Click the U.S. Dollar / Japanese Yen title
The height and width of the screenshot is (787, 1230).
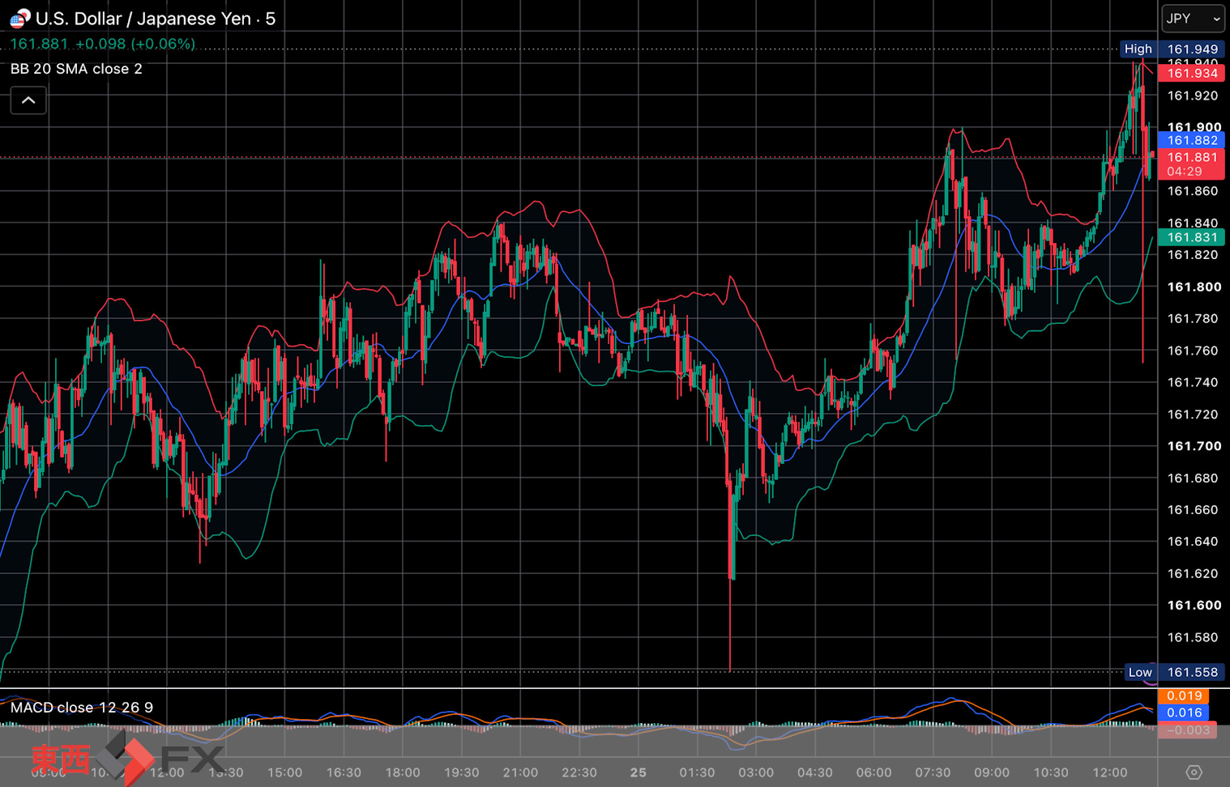[x=143, y=19]
